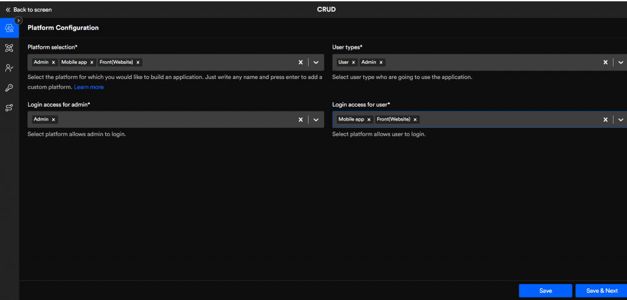Viewport: 627px width, 300px height.
Task: Expand the Platform selection dropdown
Action: [316, 62]
